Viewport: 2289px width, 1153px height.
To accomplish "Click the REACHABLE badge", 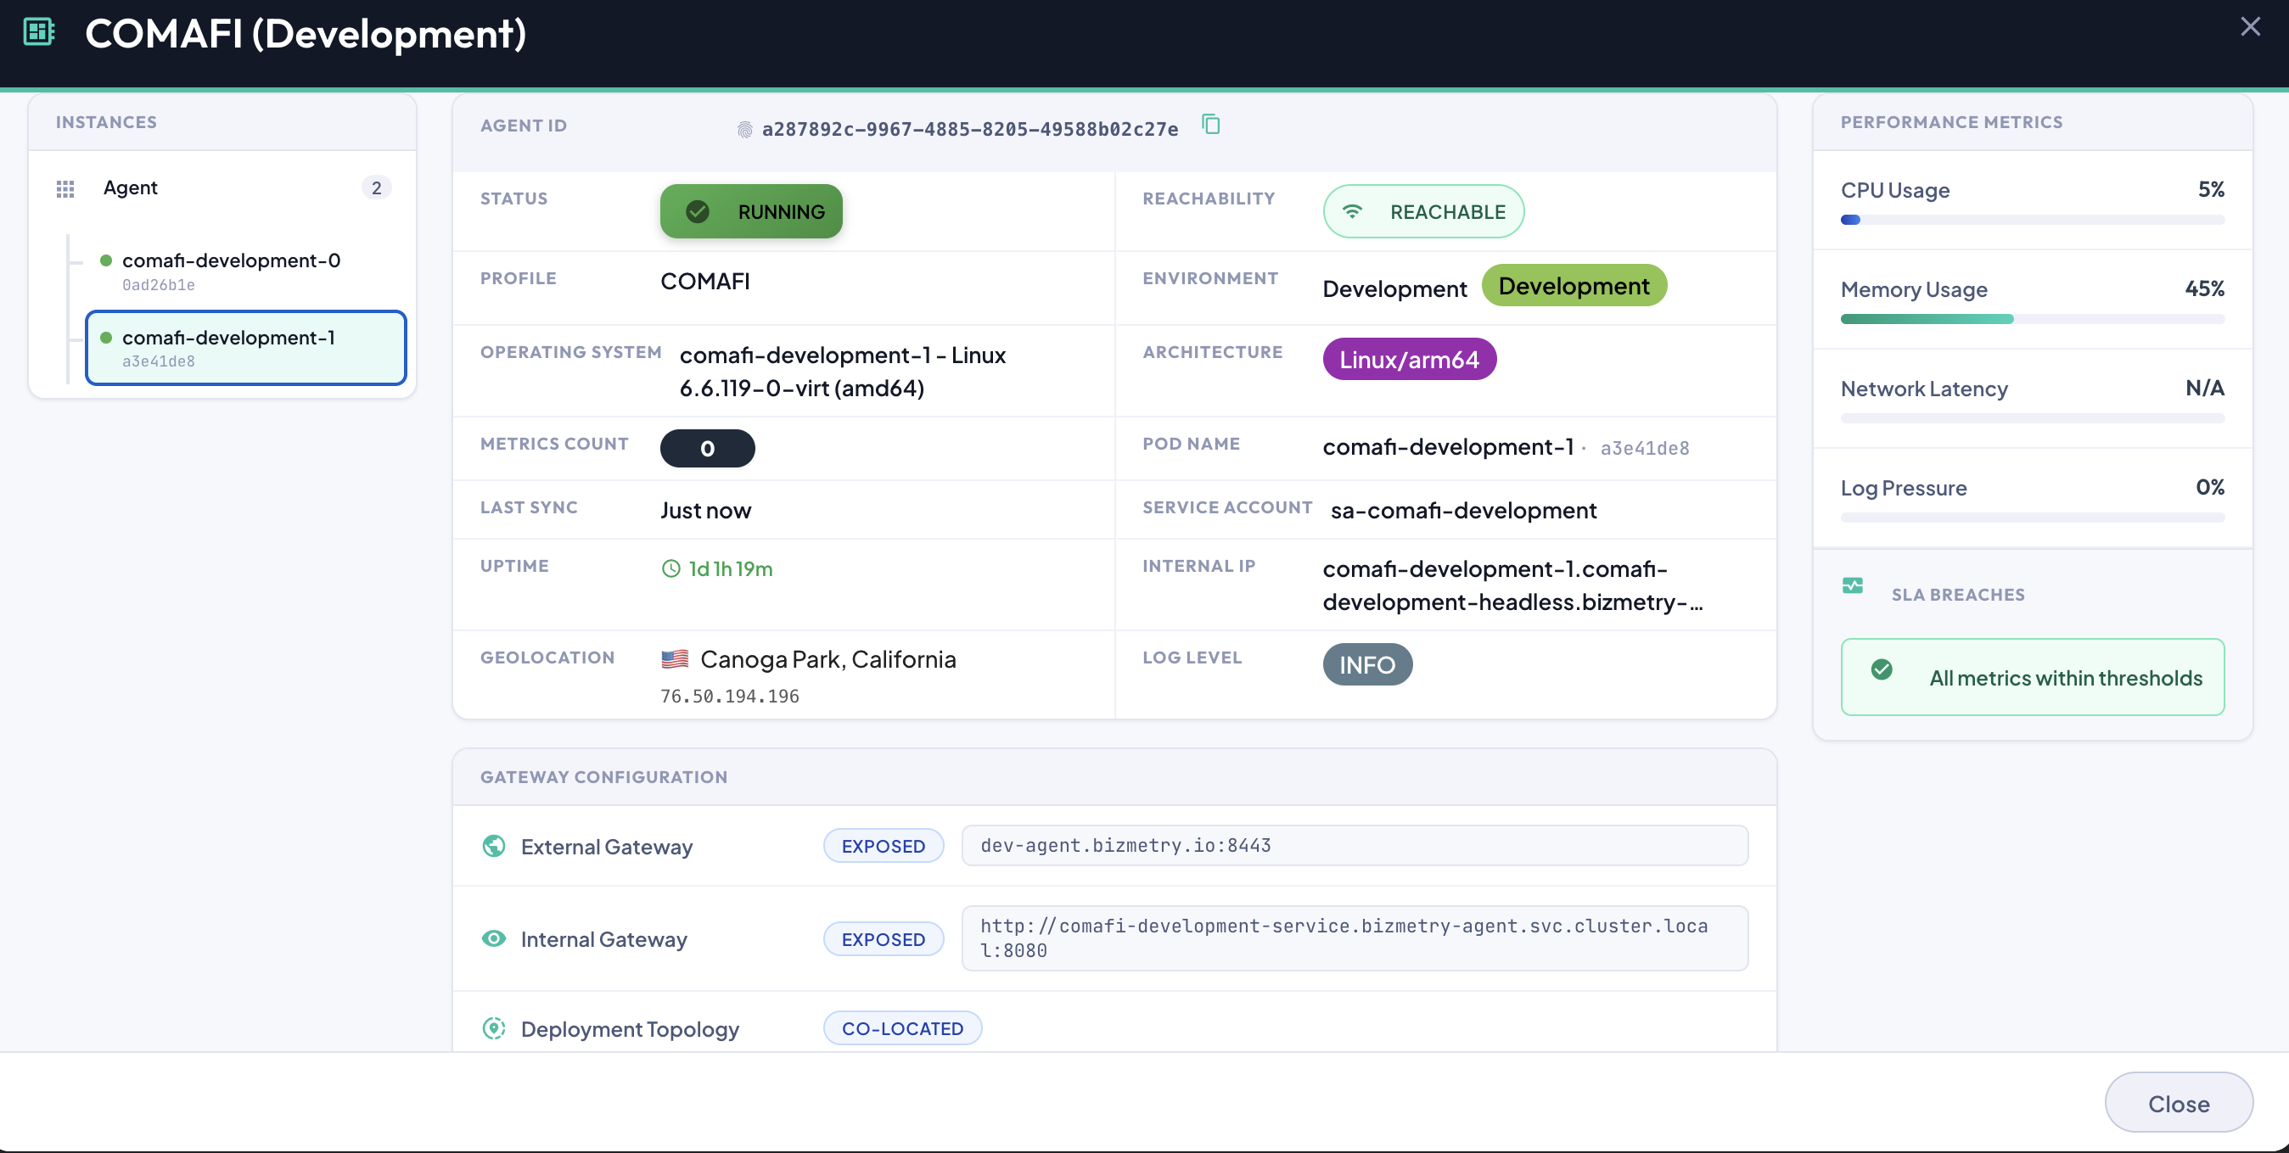I will 1423,211.
